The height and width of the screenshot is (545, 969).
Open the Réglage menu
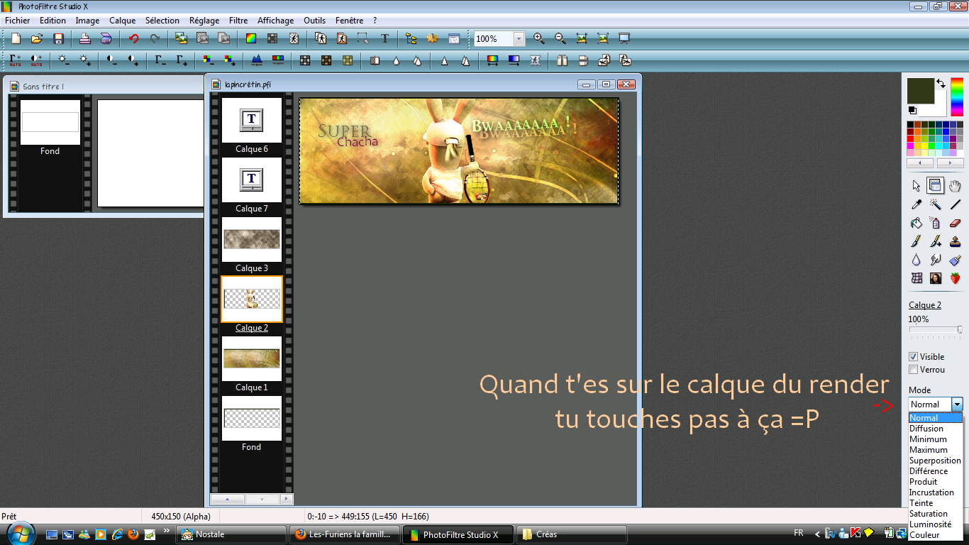(204, 21)
